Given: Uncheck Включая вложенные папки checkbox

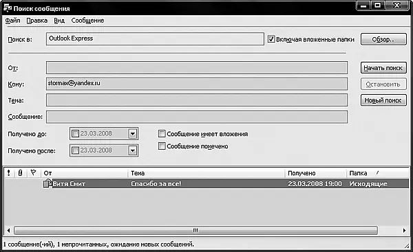Looking at the screenshot, I should point(271,39).
